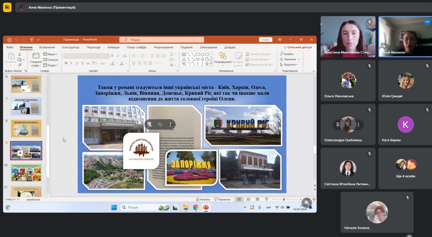Image resolution: width=432 pixels, height=237 pixels.
Task: Toggle the Comments (Примітки) pane
Action: [222, 199]
